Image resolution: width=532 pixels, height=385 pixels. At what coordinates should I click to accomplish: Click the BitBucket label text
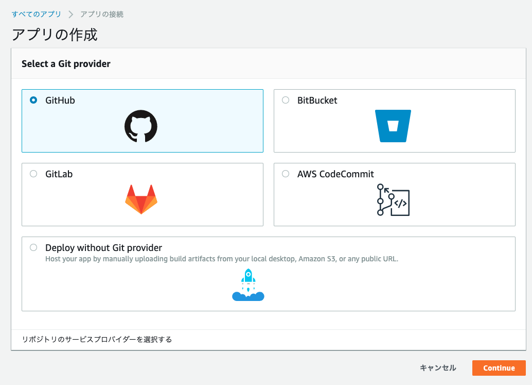[x=317, y=100]
